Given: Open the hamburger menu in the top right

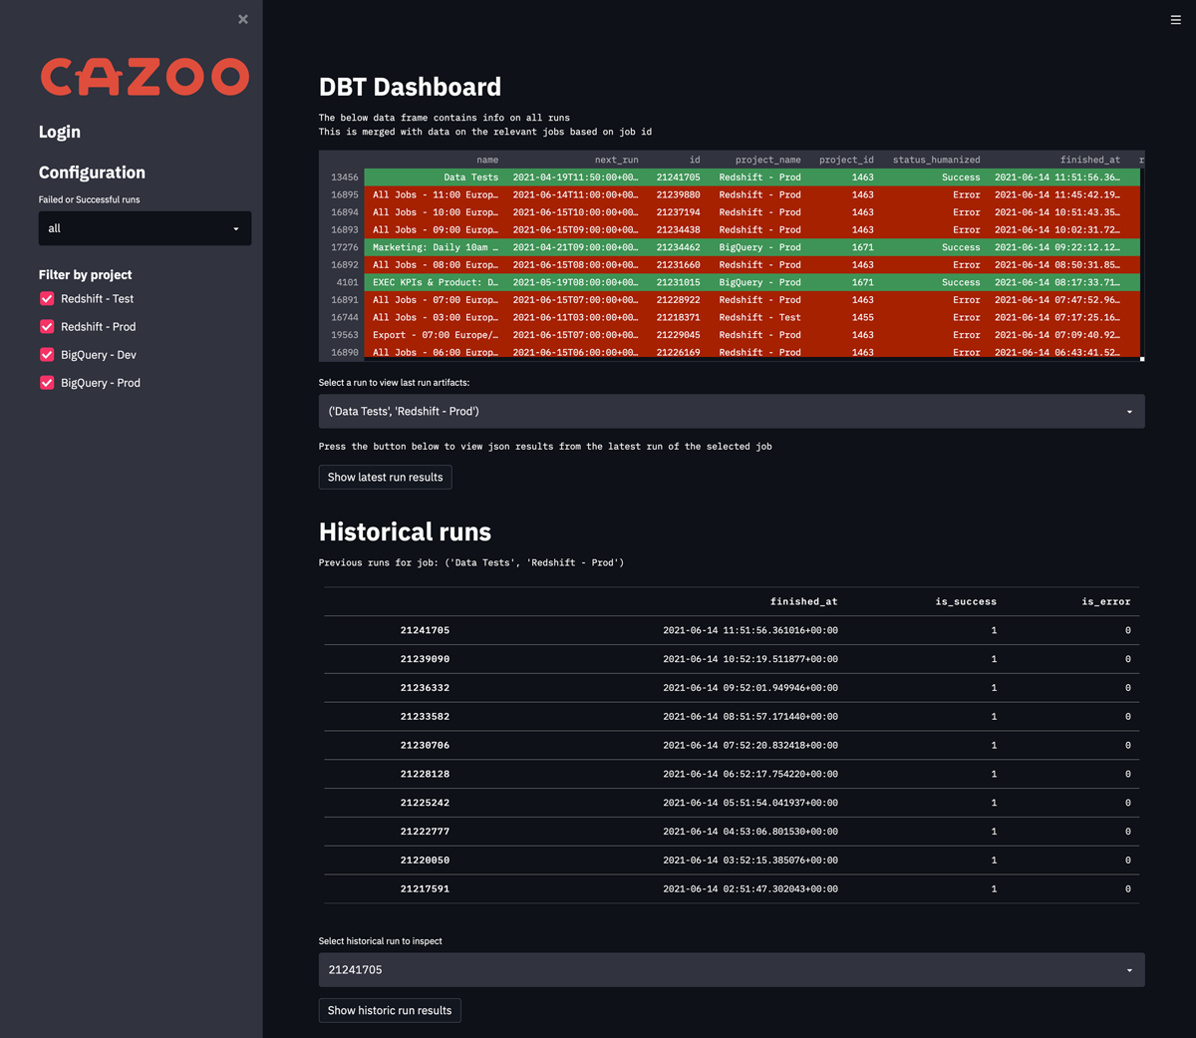Looking at the screenshot, I should [x=1175, y=20].
